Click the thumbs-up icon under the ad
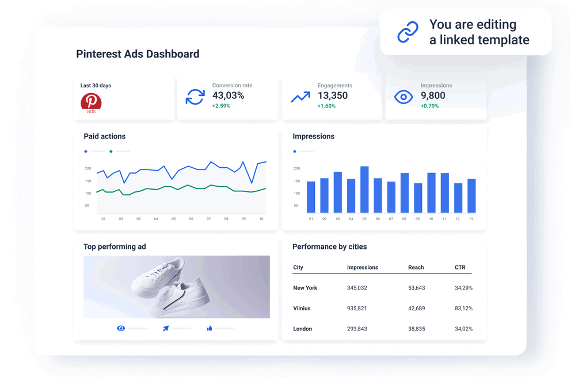 [x=208, y=328]
